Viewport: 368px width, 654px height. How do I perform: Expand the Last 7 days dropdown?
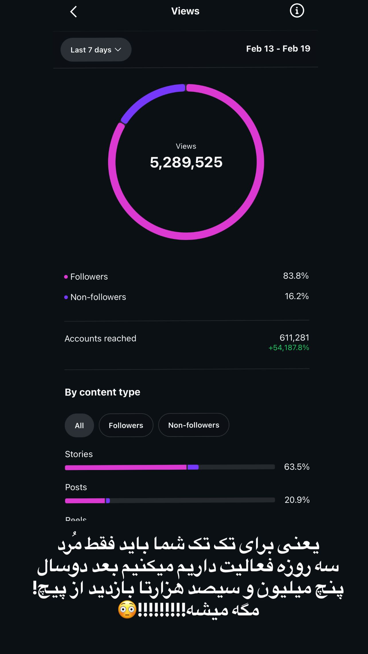pyautogui.click(x=96, y=50)
